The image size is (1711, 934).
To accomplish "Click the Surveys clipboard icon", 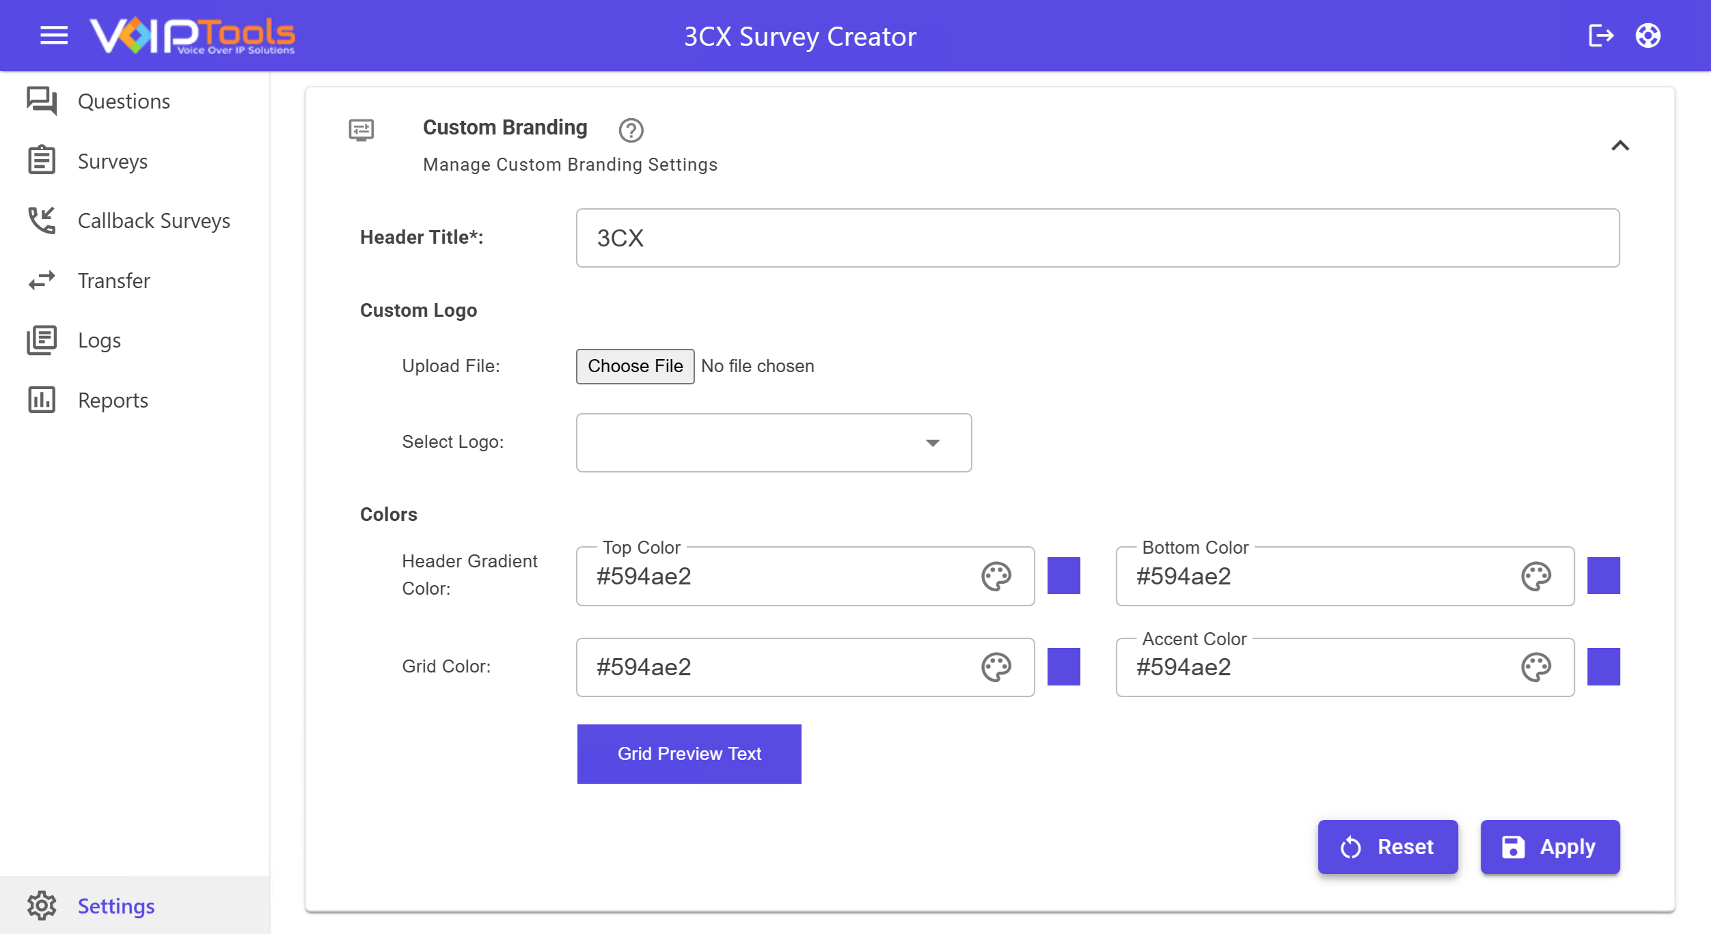I will click(x=42, y=160).
